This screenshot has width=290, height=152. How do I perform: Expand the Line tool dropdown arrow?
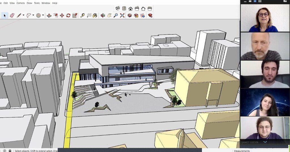pyautogui.click(x=24, y=16)
